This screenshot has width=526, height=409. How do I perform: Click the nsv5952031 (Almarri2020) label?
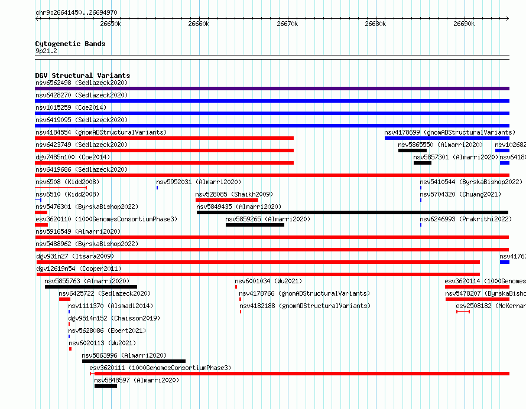[x=199, y=182]
